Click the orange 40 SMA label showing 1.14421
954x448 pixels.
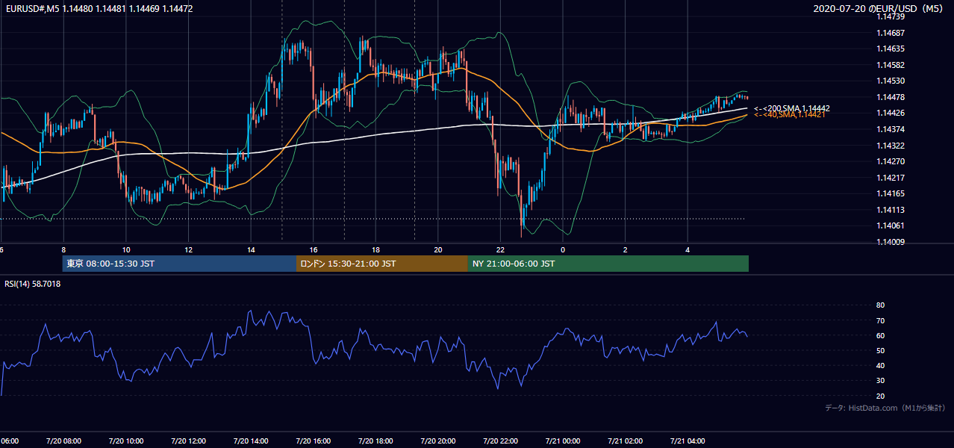click(x=789, y=114)
